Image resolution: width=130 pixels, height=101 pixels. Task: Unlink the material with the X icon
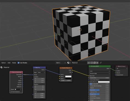97,63
